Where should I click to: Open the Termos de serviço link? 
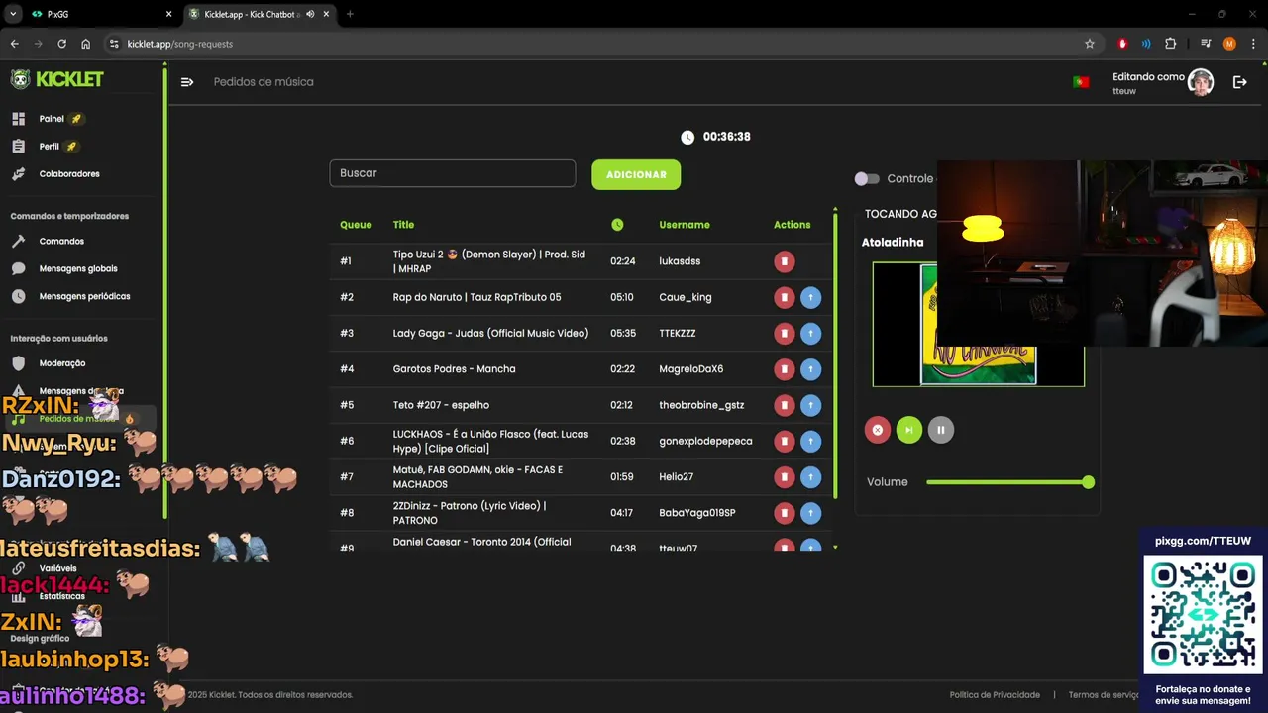1104,695
